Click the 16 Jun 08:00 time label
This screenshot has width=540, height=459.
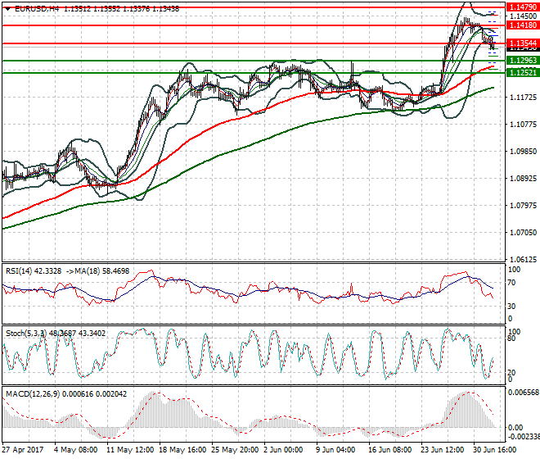pos(390,450)
